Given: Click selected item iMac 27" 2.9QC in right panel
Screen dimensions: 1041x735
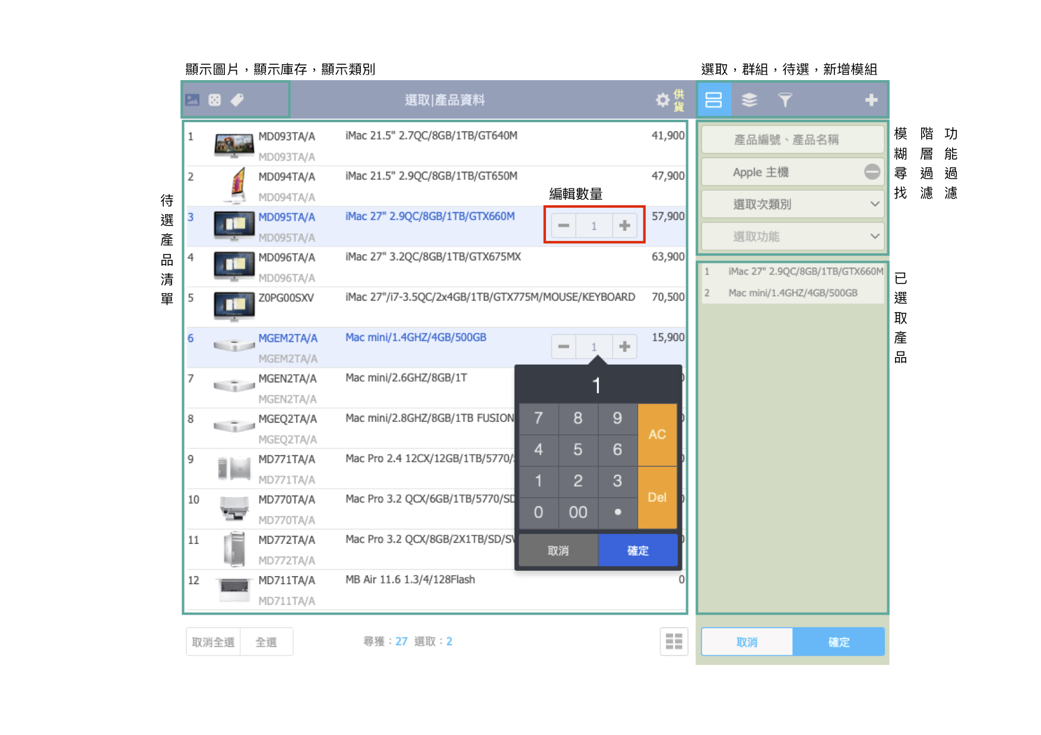Looking at the screenshot, I should (792, 271).
